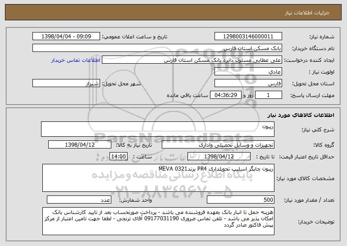Screen dimensions: 347x246
Task: Click the label تعداد / مقدار مورد نیاز
Action: coord(309,200)
